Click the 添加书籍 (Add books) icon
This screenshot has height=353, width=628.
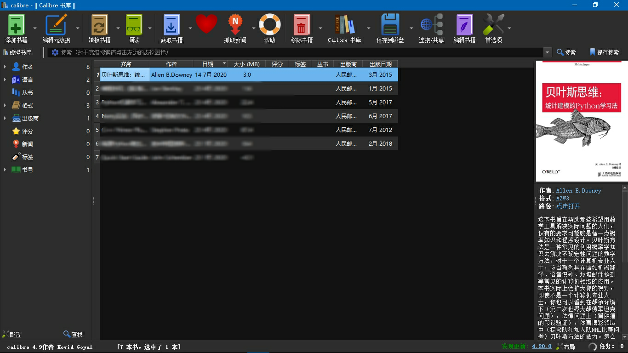[16, 25]
